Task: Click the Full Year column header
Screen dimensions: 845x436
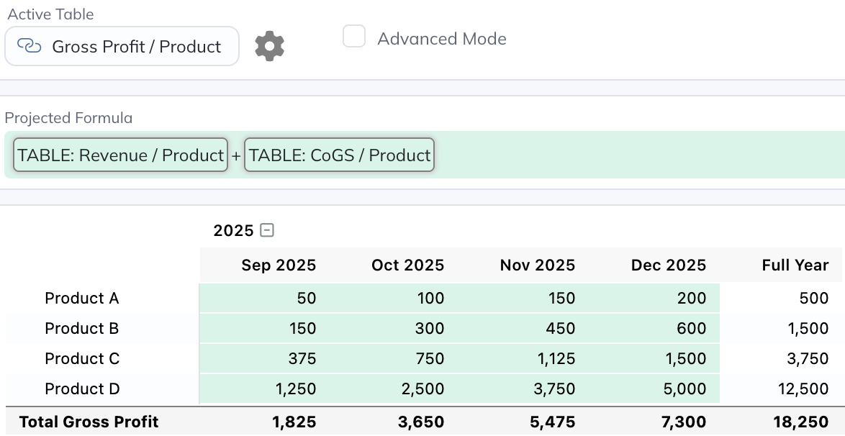Action: 795,265
